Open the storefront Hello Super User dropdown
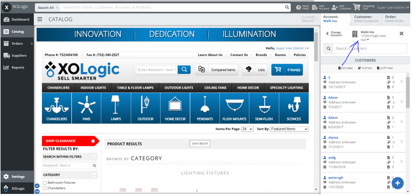The width and height of the screenshot is (415, 195). [292, 48]
